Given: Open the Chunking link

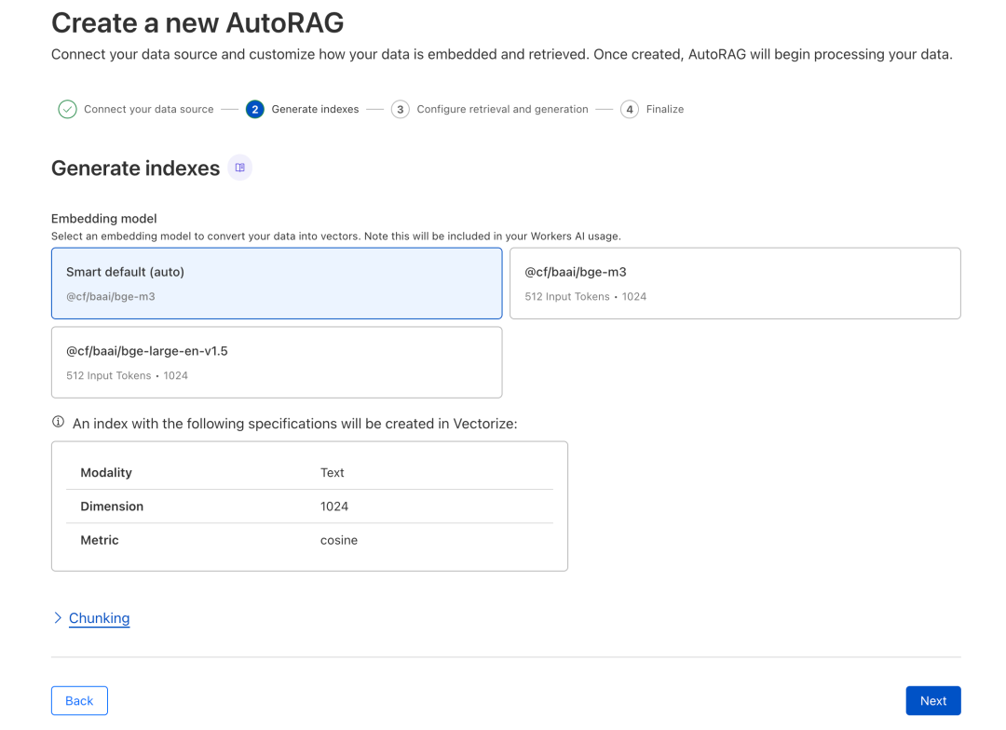Looking at the screenshot, I should pyautogui.click(x=99, y=617).
